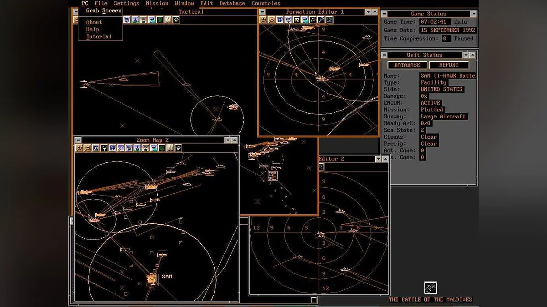The height and width of the screenshot is (307, 547).
Task: Open the File menu
Action: (101, 3)
